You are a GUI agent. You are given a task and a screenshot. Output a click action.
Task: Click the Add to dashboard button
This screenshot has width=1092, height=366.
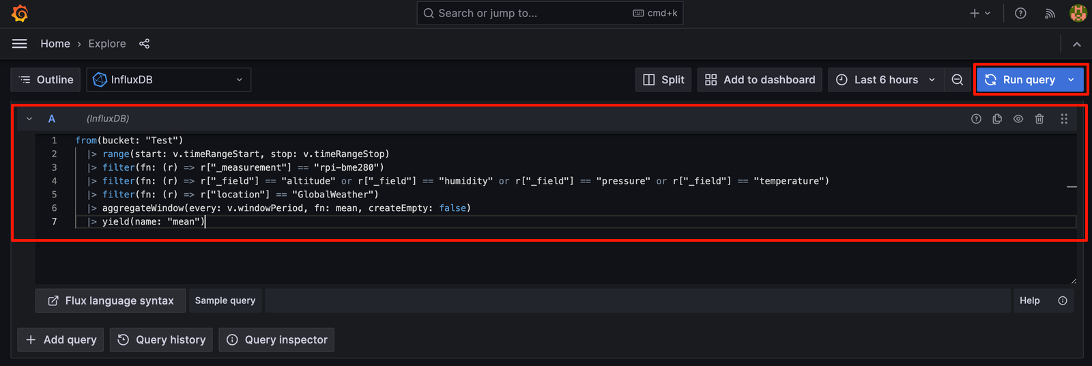[x=760, y=80]
